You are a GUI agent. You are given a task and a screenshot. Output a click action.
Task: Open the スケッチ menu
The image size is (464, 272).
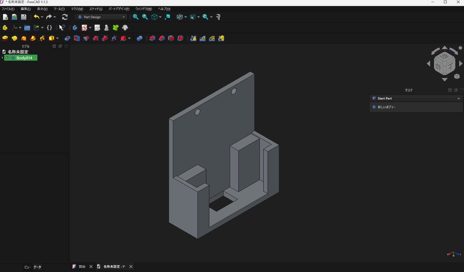coord(96,9)
